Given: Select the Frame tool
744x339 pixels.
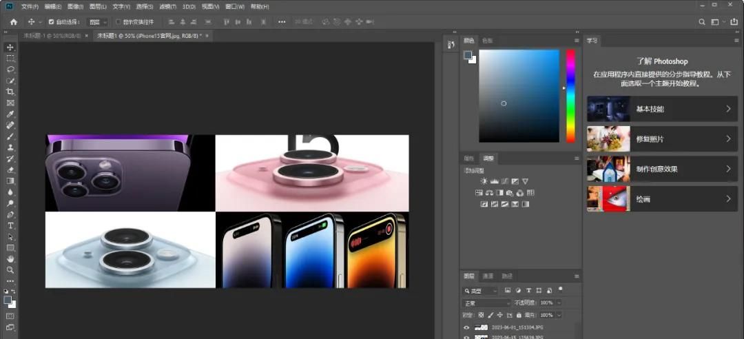Looking at the screenshot, I should tap(10, 103).
